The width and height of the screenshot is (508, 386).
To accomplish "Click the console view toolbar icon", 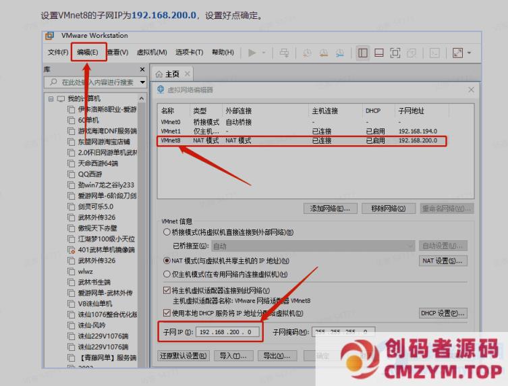I will 434,53.
